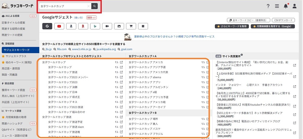Open 見出し抽出（上位20サイト） in sidebar
303x139 pixels.
[18, 96]
